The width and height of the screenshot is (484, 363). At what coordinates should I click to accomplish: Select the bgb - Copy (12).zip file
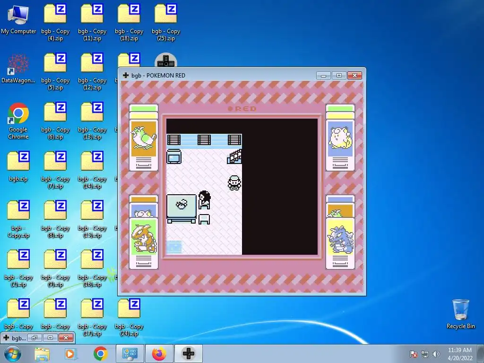pyautogui.click(x=92, y=72)
